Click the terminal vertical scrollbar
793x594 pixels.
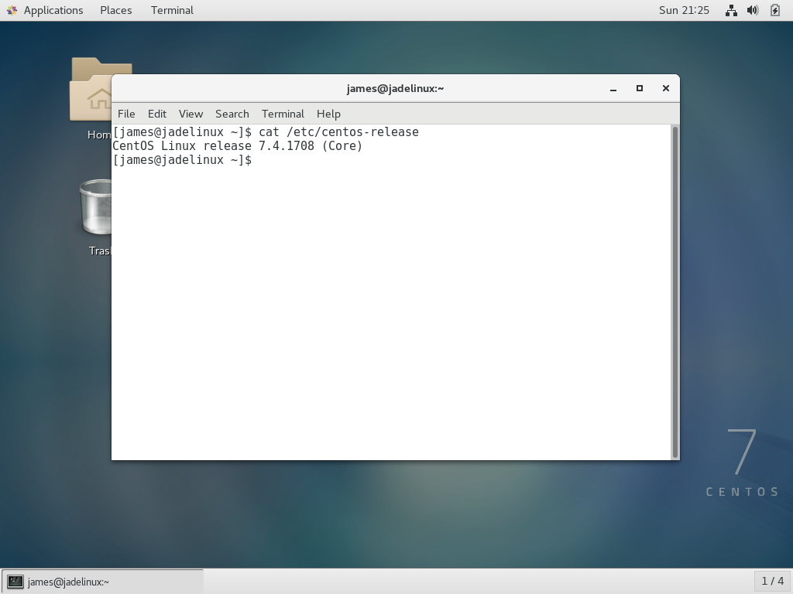coord(675,292)
